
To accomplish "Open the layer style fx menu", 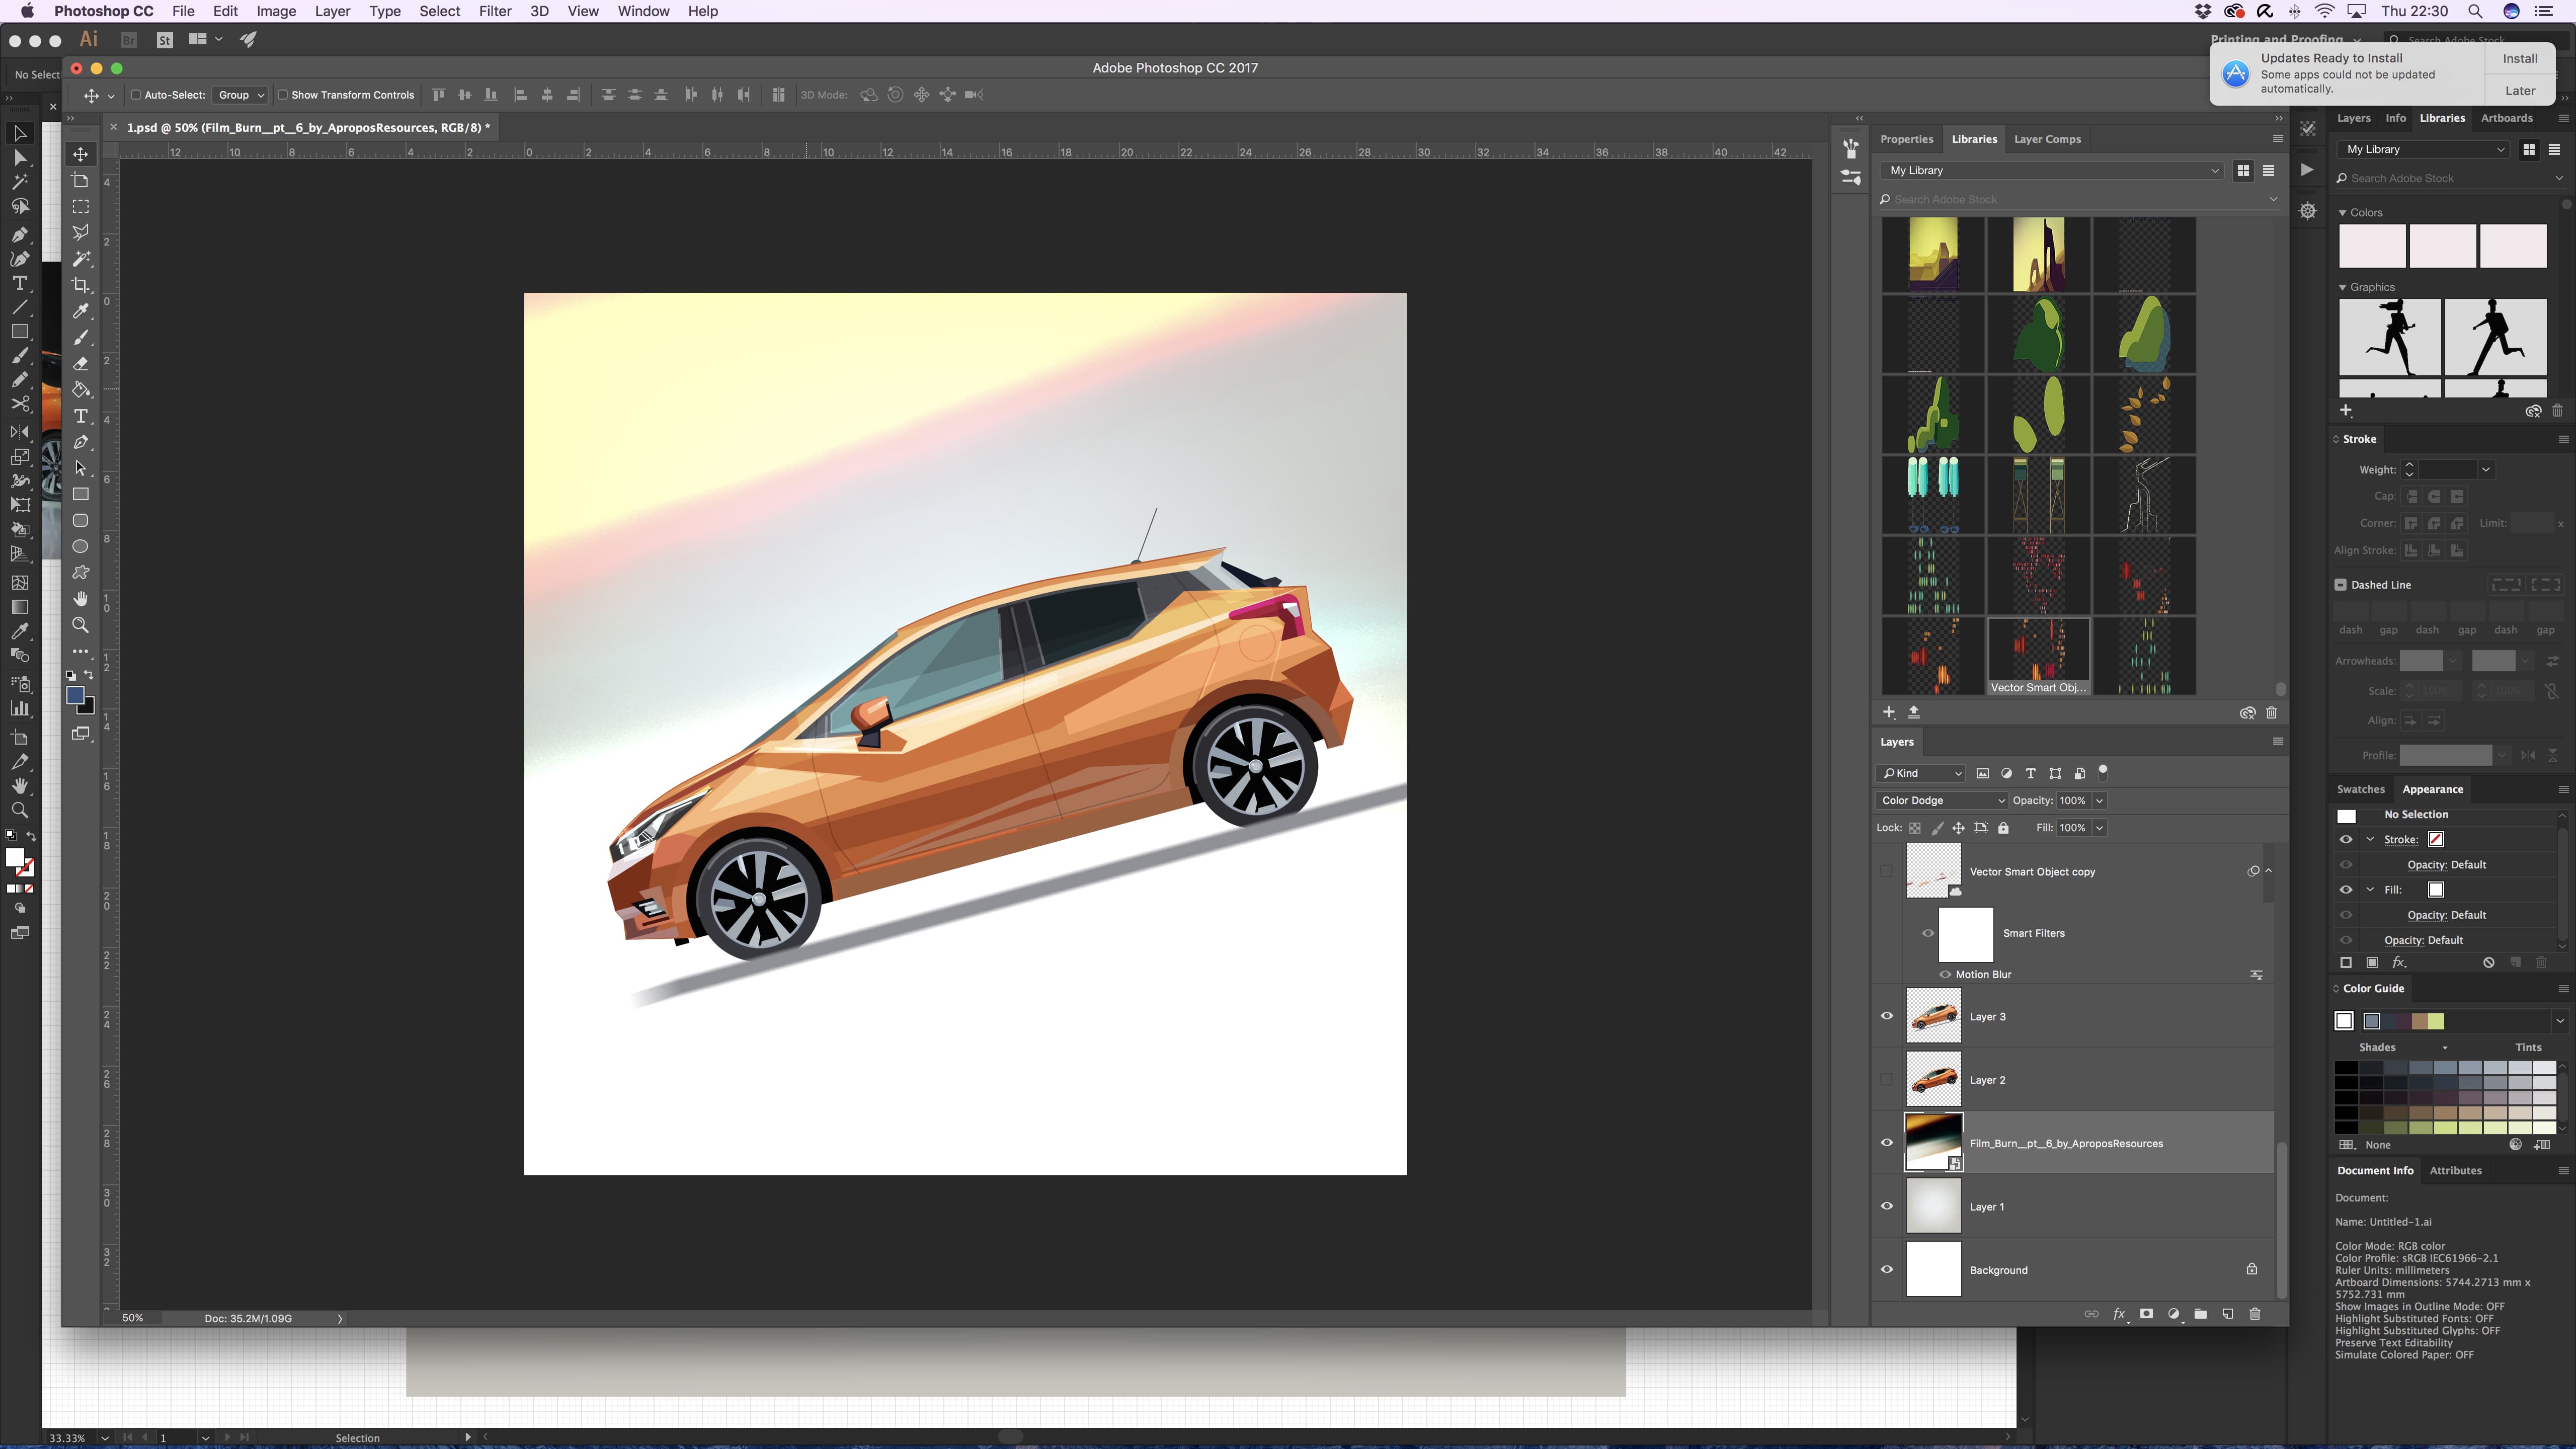I will pyautogui.click(x=2118, y=1314).
